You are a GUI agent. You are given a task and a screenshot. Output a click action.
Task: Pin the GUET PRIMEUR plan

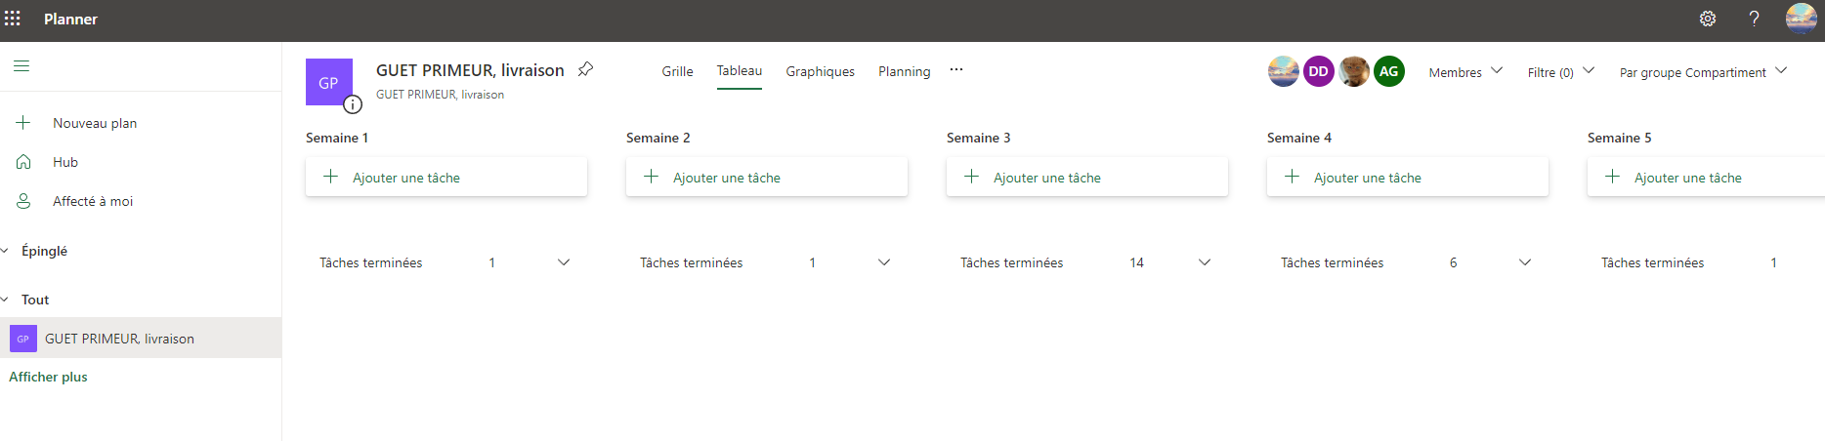point(585,69)
